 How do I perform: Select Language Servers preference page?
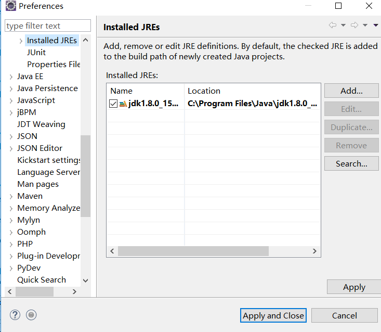click(48, 172)
